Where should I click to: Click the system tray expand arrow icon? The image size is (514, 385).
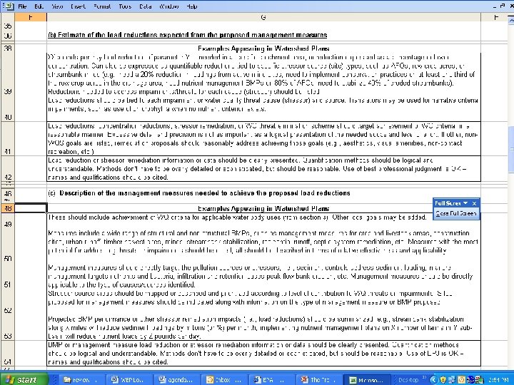coord(434,380)
